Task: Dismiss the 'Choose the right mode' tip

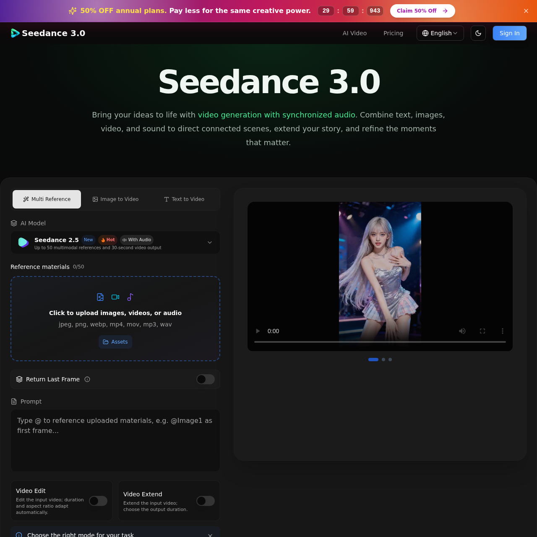Action: pos(210,535)
